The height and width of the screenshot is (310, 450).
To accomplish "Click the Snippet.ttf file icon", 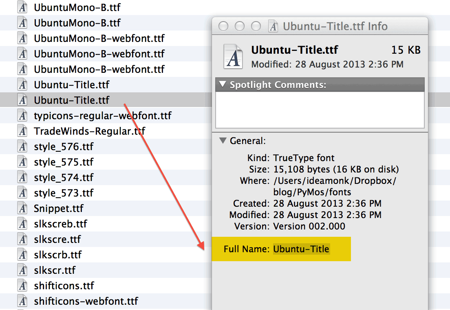I will click(23, 209).
